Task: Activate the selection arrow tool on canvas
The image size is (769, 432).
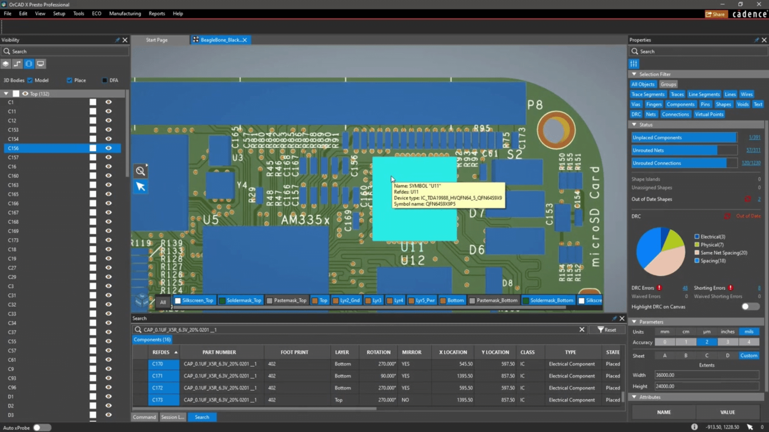Action: (x=141, y=186)
